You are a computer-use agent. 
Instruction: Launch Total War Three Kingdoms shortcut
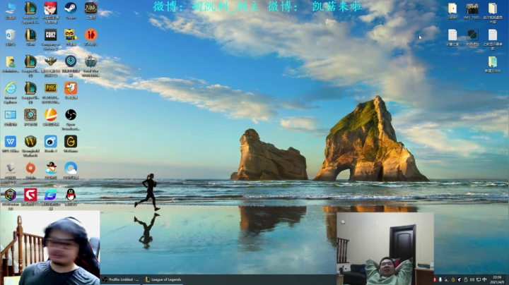point(90,61)
